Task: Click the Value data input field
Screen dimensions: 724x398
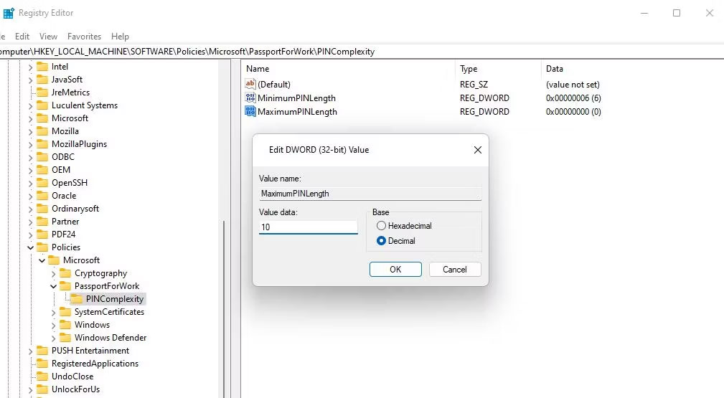Action: pyautogui.click(x=308, y=227)
